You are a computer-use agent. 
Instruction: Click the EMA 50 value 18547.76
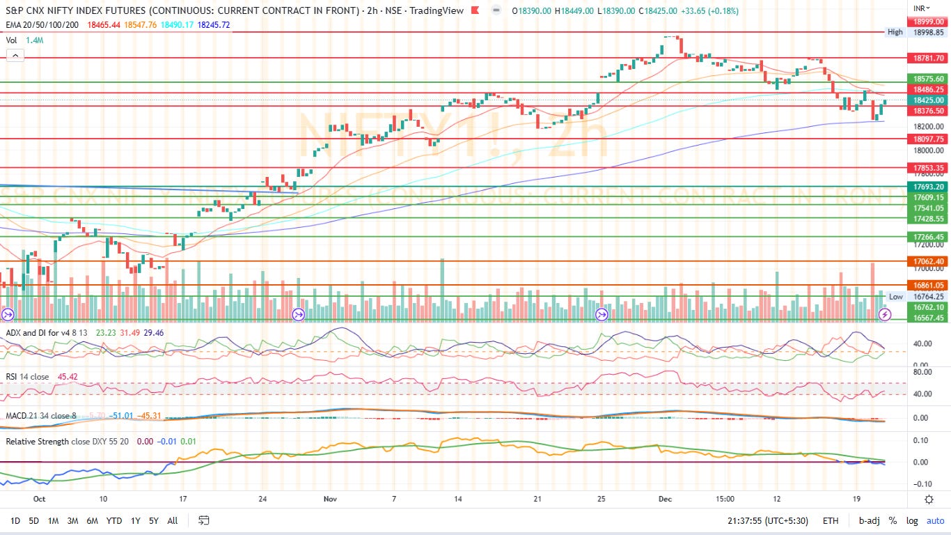pyautogui.click(x=141, y=24)
